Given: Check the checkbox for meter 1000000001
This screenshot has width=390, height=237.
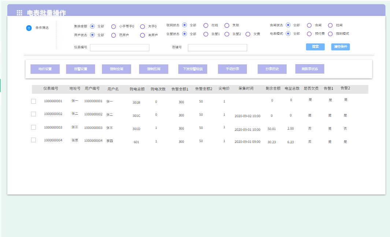Looking at the screenshot, I should [x=33, y=101].
